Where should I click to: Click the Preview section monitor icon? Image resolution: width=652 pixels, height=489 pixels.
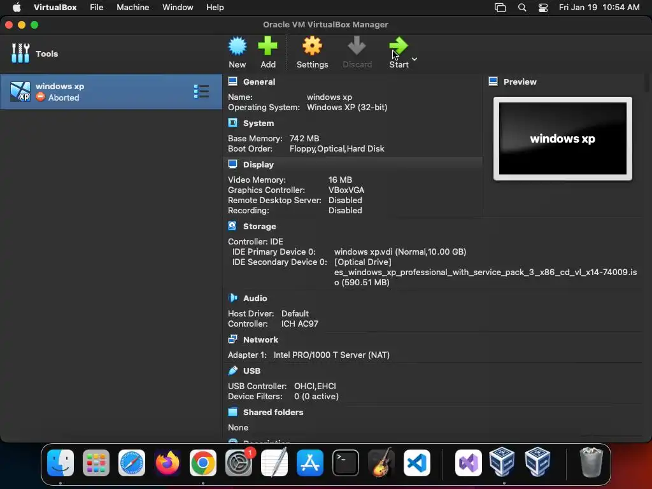[x=493, y=81]
